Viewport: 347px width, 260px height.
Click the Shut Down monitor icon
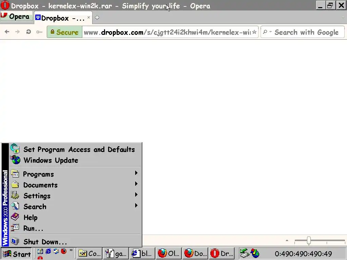point(15,241)
